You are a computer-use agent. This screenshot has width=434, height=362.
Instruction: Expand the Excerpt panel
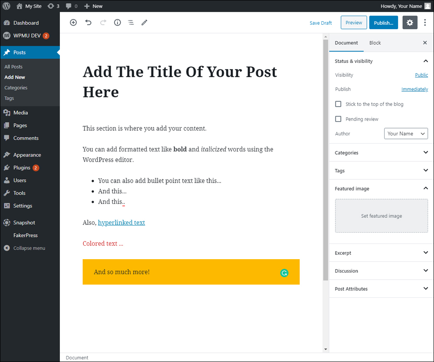pyautogui.click(x=381, y=253)
